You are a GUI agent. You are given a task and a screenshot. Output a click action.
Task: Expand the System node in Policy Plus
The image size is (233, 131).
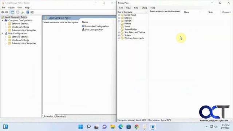point(119,35)
